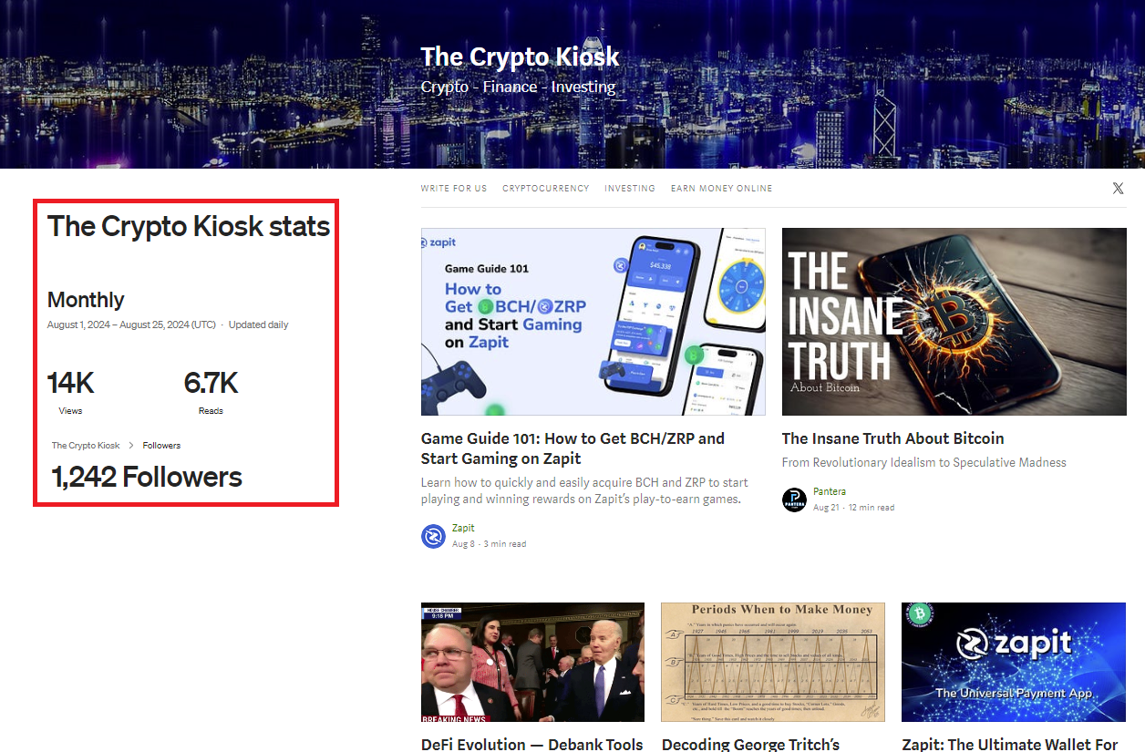
Task: Click the August 2024 date range text
Action: (131, 324)
